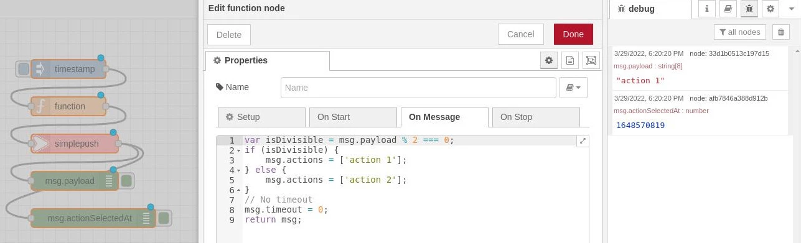Expand the code editor to full size

[x=583, y=141]
